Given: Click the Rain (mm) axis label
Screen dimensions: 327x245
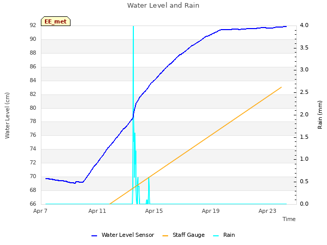Looking at the screenshot, I should (x=320, y=115).
